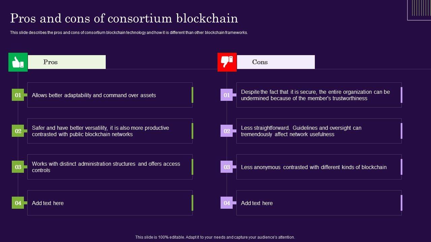Click the slide description subtitle text
The height and width of the screenshot is (242, 431).
pos(129,33)
